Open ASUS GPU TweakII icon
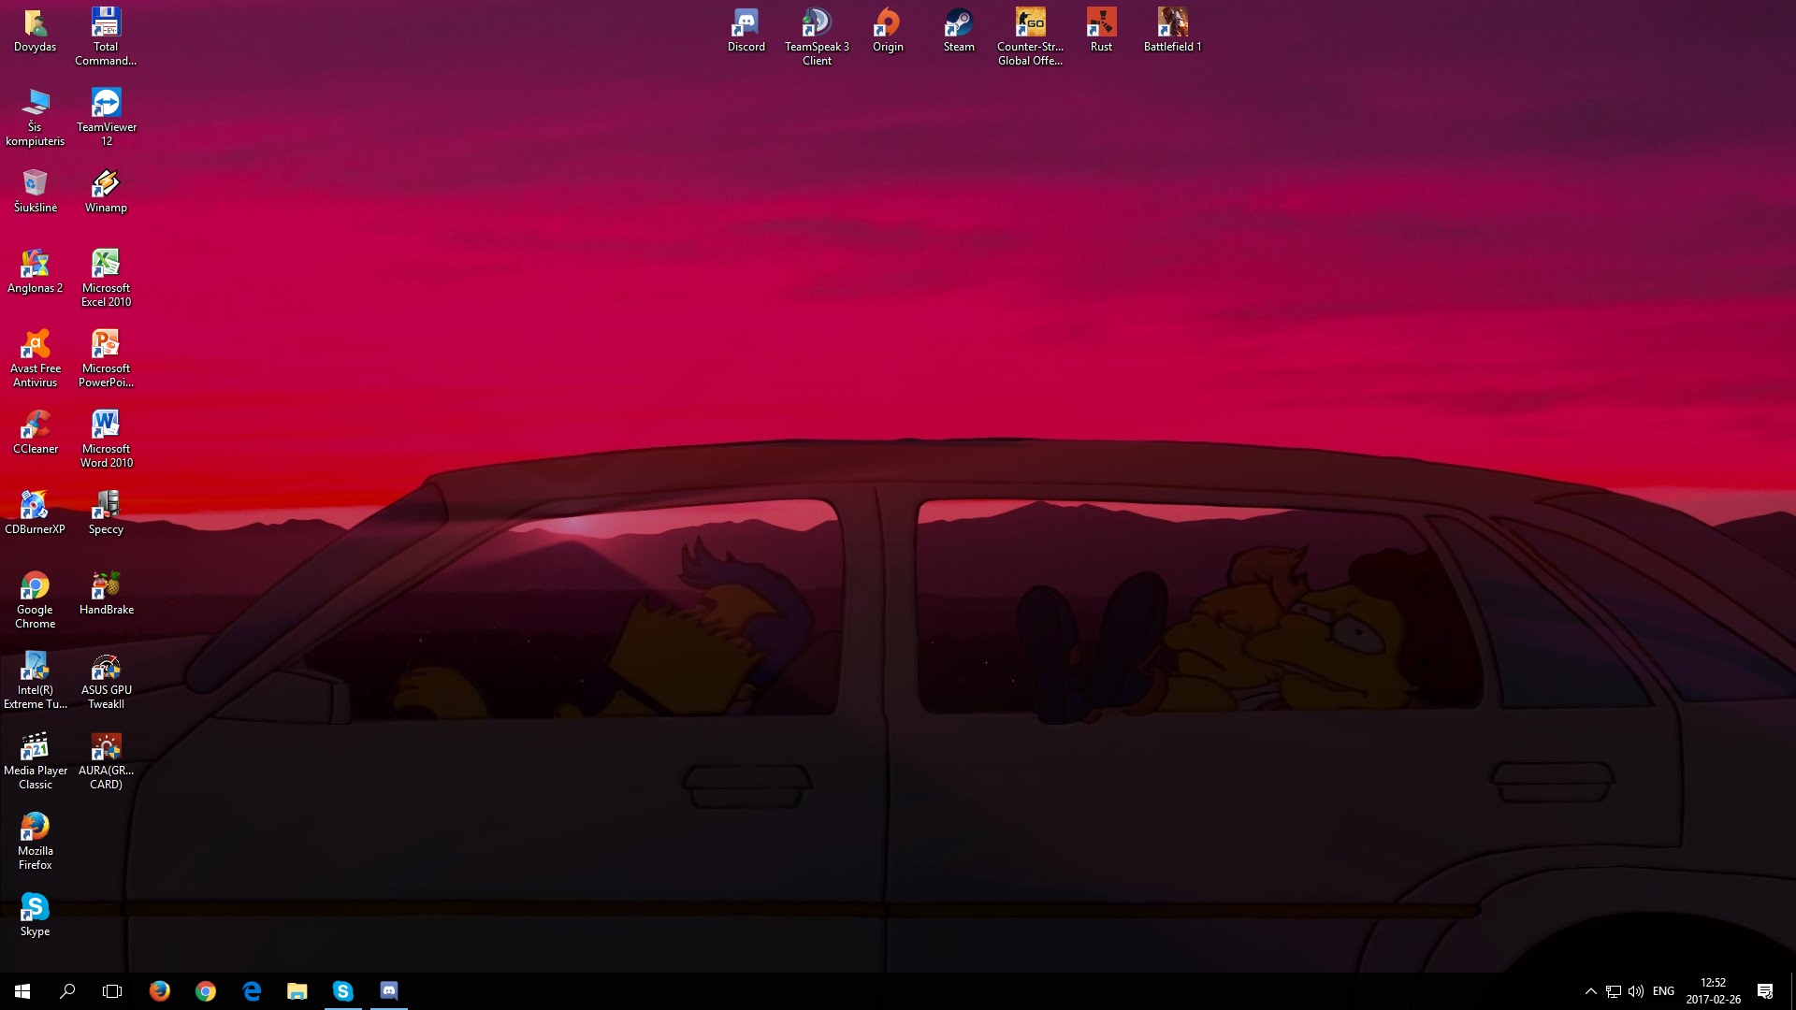This screenshot has width=1796, height=1010. click(106, 681)
